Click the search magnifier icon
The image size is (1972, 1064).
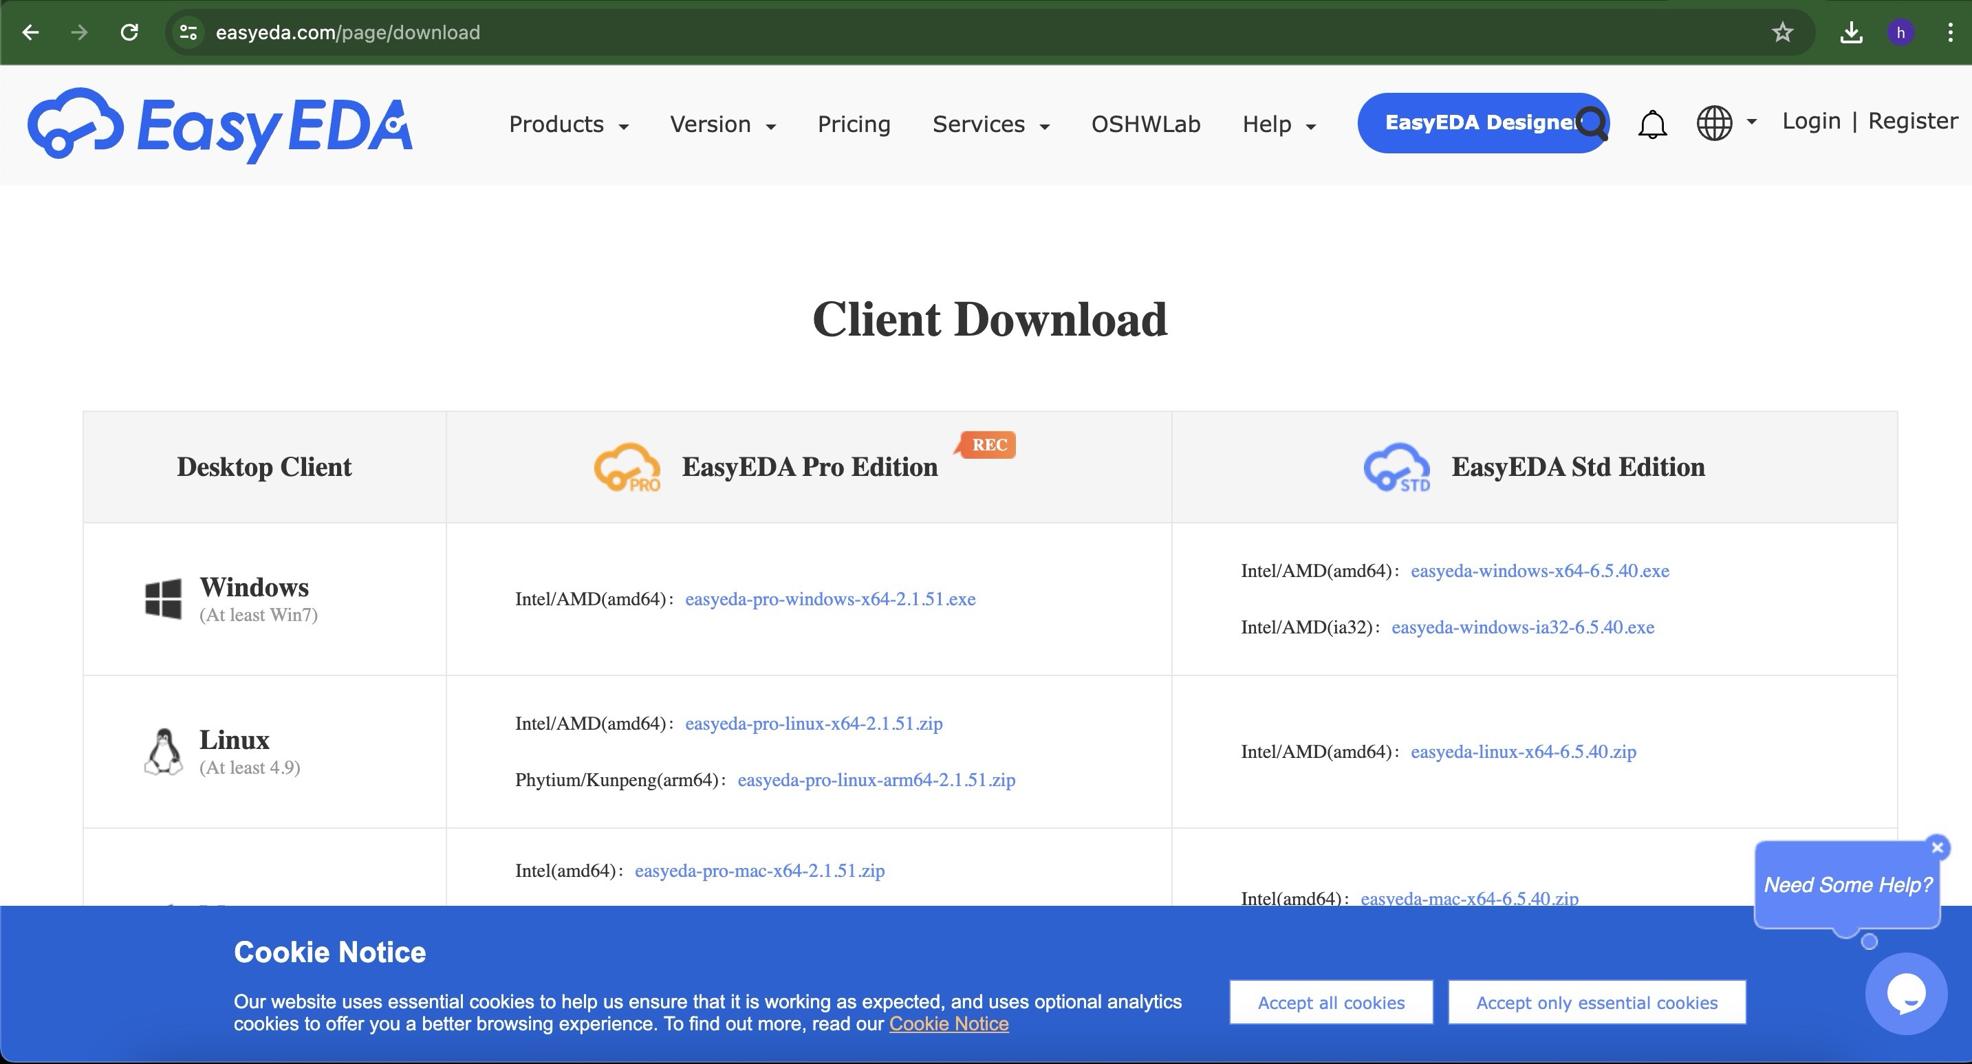pyautogui.click(x=1592, y=123)
